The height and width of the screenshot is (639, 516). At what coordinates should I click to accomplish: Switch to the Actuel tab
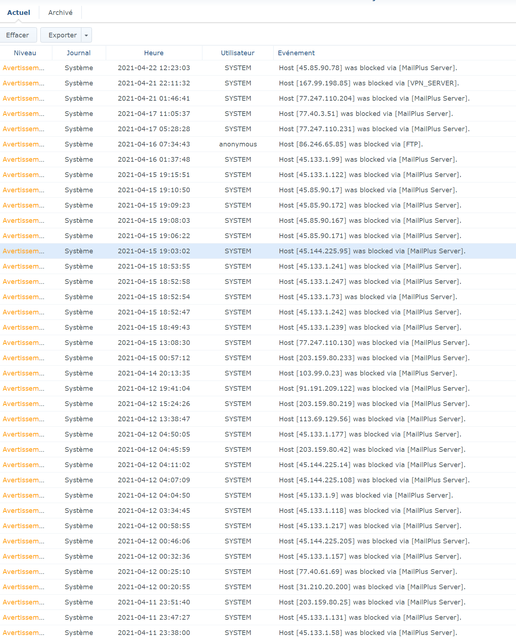[19, 12]
